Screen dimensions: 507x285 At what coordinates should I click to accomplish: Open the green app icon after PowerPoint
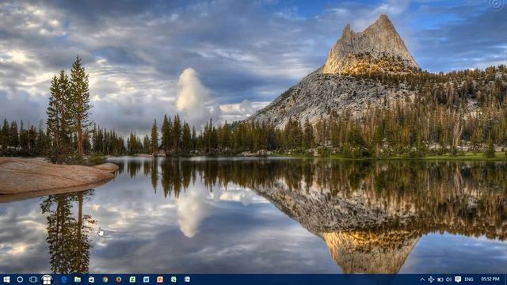point(173,279)
